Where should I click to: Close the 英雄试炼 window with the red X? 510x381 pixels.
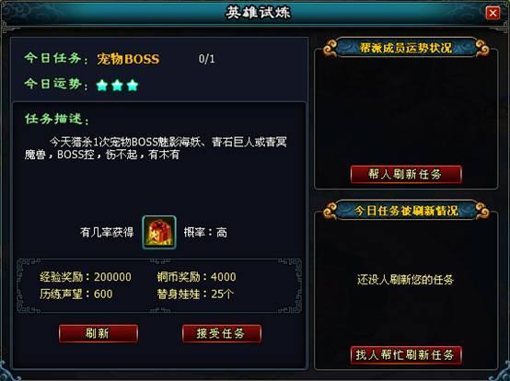pos(493,13)
